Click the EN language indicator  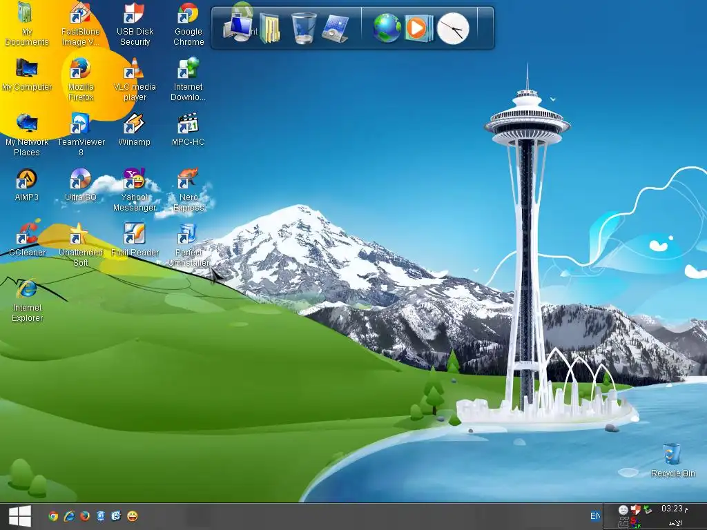(x=595, y=516)
